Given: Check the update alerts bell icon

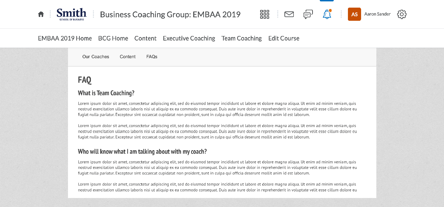Looking at the screenshot, I should pos(327,14).
